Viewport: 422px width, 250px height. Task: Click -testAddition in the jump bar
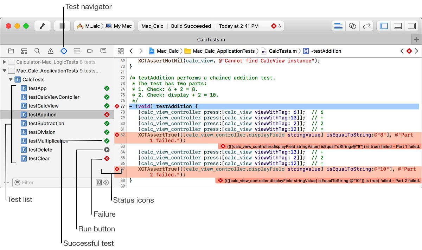(322, 51)
